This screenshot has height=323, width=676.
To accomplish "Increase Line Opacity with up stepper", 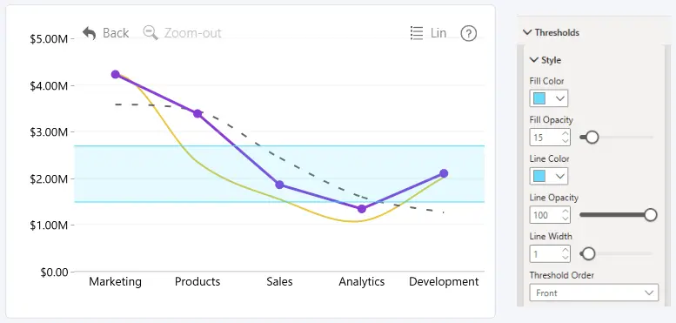I will [x=566, y=211].
